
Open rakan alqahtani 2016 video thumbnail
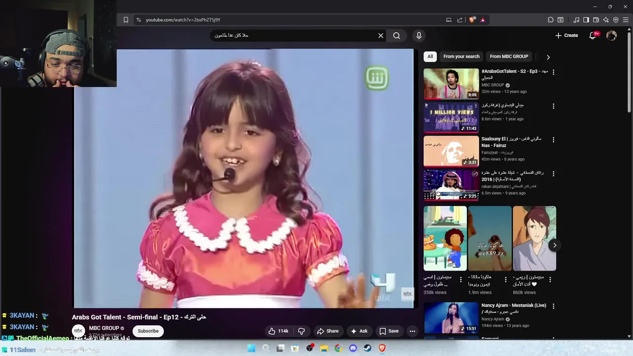coord(451,185)
